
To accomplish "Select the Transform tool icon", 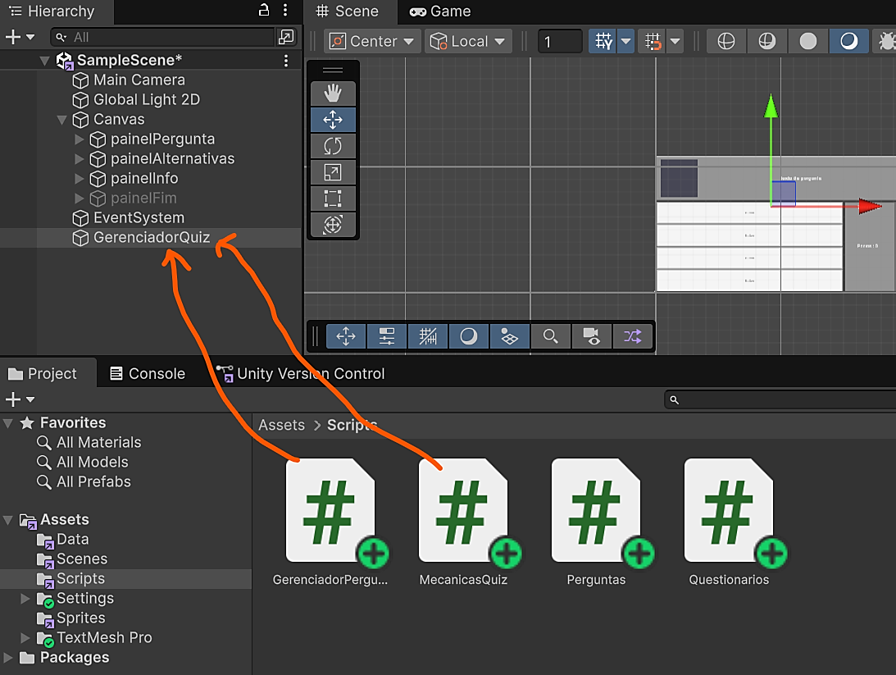I will 332,225.
